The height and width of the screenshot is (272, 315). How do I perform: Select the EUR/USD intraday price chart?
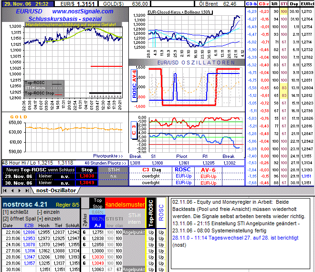coord(65,66)
